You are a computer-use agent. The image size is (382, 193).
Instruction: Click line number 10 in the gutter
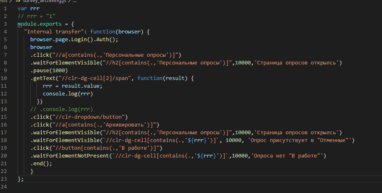(4, 78)
